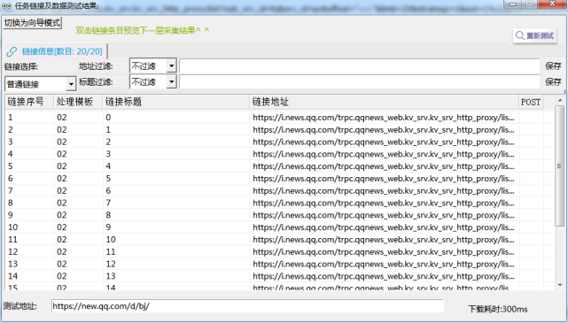
Task: Close the test results window
Action: point(552,4)
